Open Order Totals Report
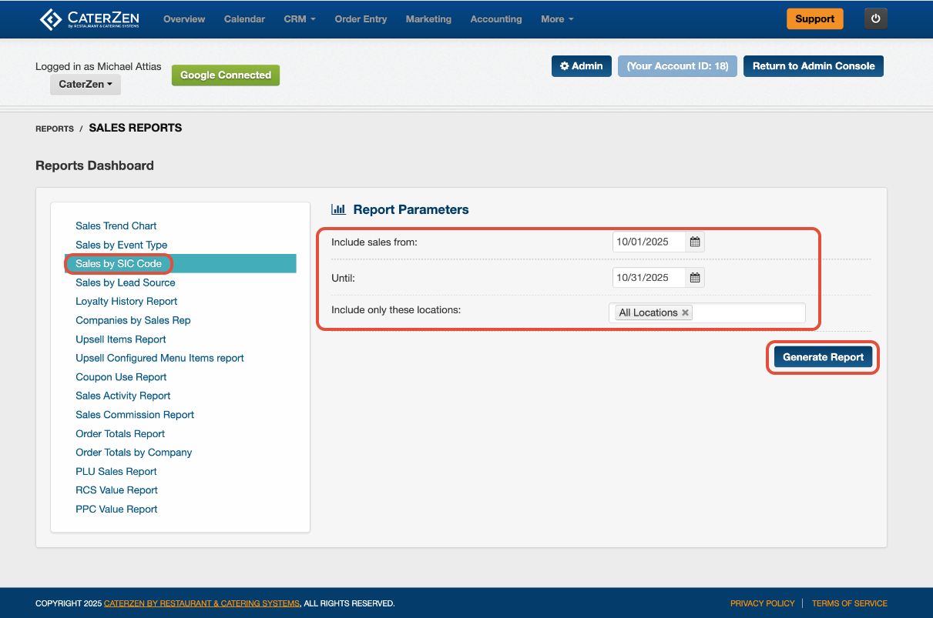Image resolution: width=933 pixels, height=618 pixels. [x=120, y=433]
